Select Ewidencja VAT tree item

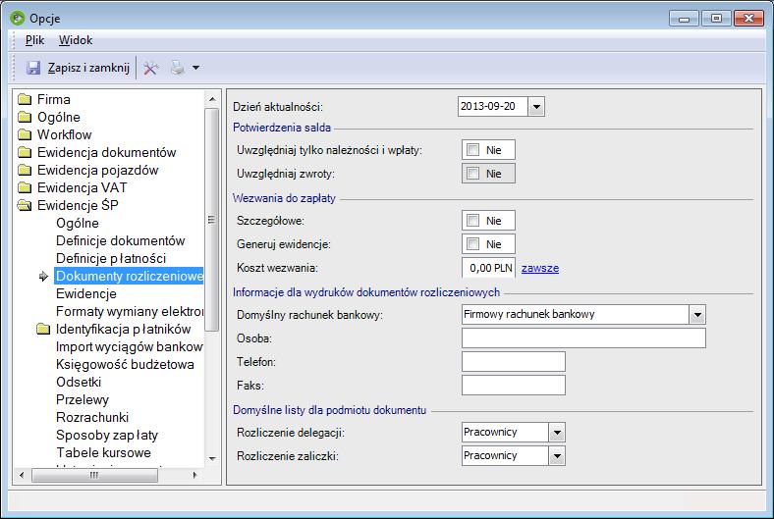point(82,187)
